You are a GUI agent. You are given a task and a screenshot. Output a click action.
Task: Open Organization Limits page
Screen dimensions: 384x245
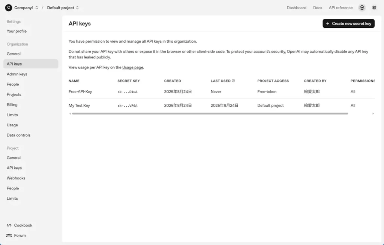point(31,115)
